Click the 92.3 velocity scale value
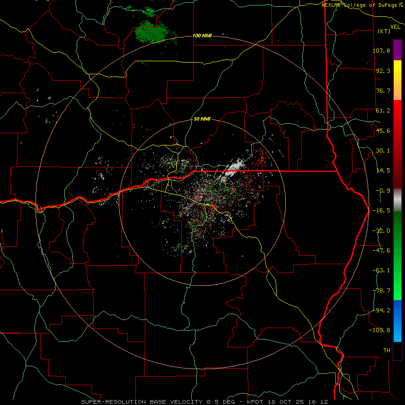This screenshot has height=405, width=405. 383,71
